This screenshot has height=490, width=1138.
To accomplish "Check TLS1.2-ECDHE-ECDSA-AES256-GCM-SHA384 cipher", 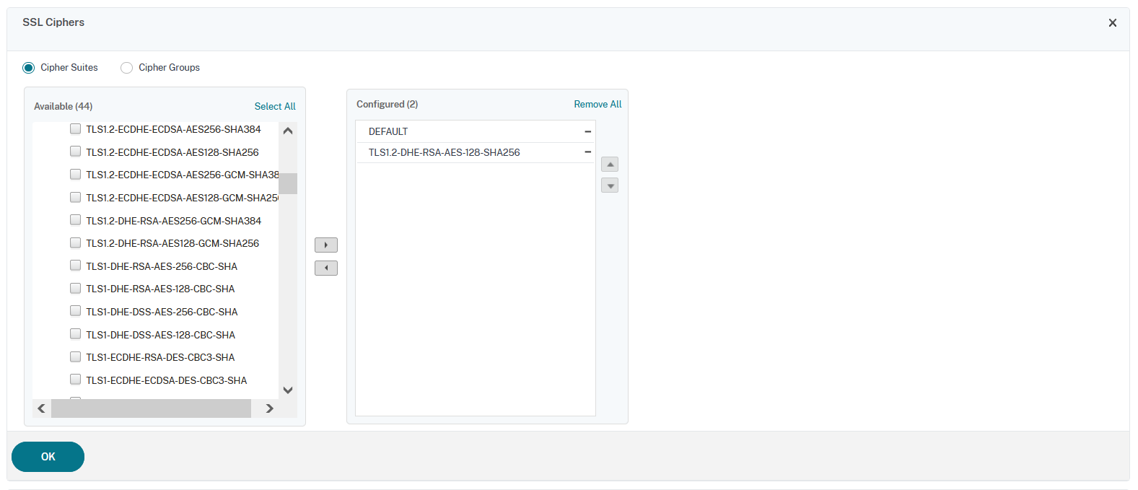I will (x=75, y=175).
